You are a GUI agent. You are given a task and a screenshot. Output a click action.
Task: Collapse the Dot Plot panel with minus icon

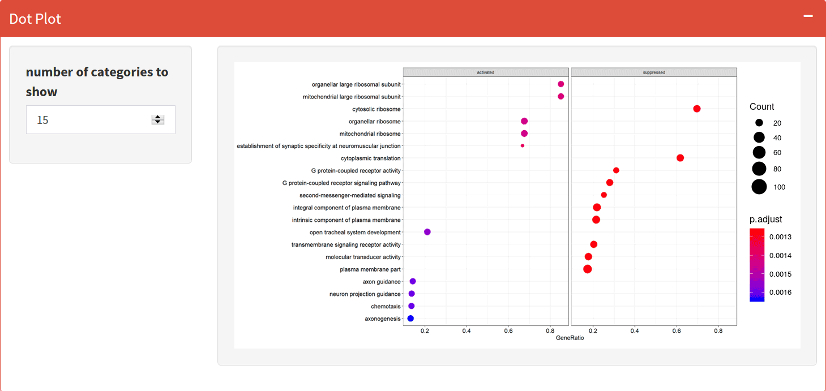[x=808, y=16]
